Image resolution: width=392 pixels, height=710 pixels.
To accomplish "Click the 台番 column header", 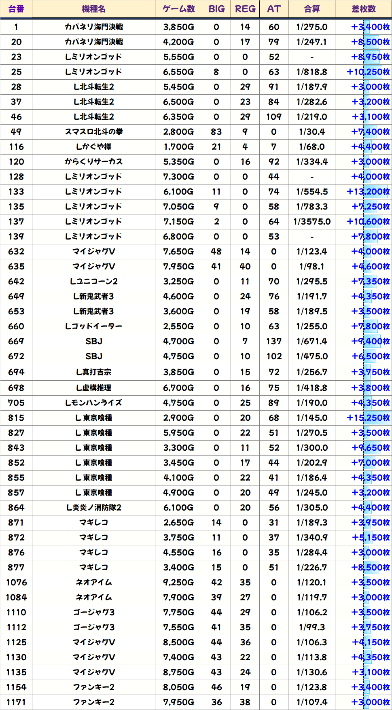I will (16, 9).
